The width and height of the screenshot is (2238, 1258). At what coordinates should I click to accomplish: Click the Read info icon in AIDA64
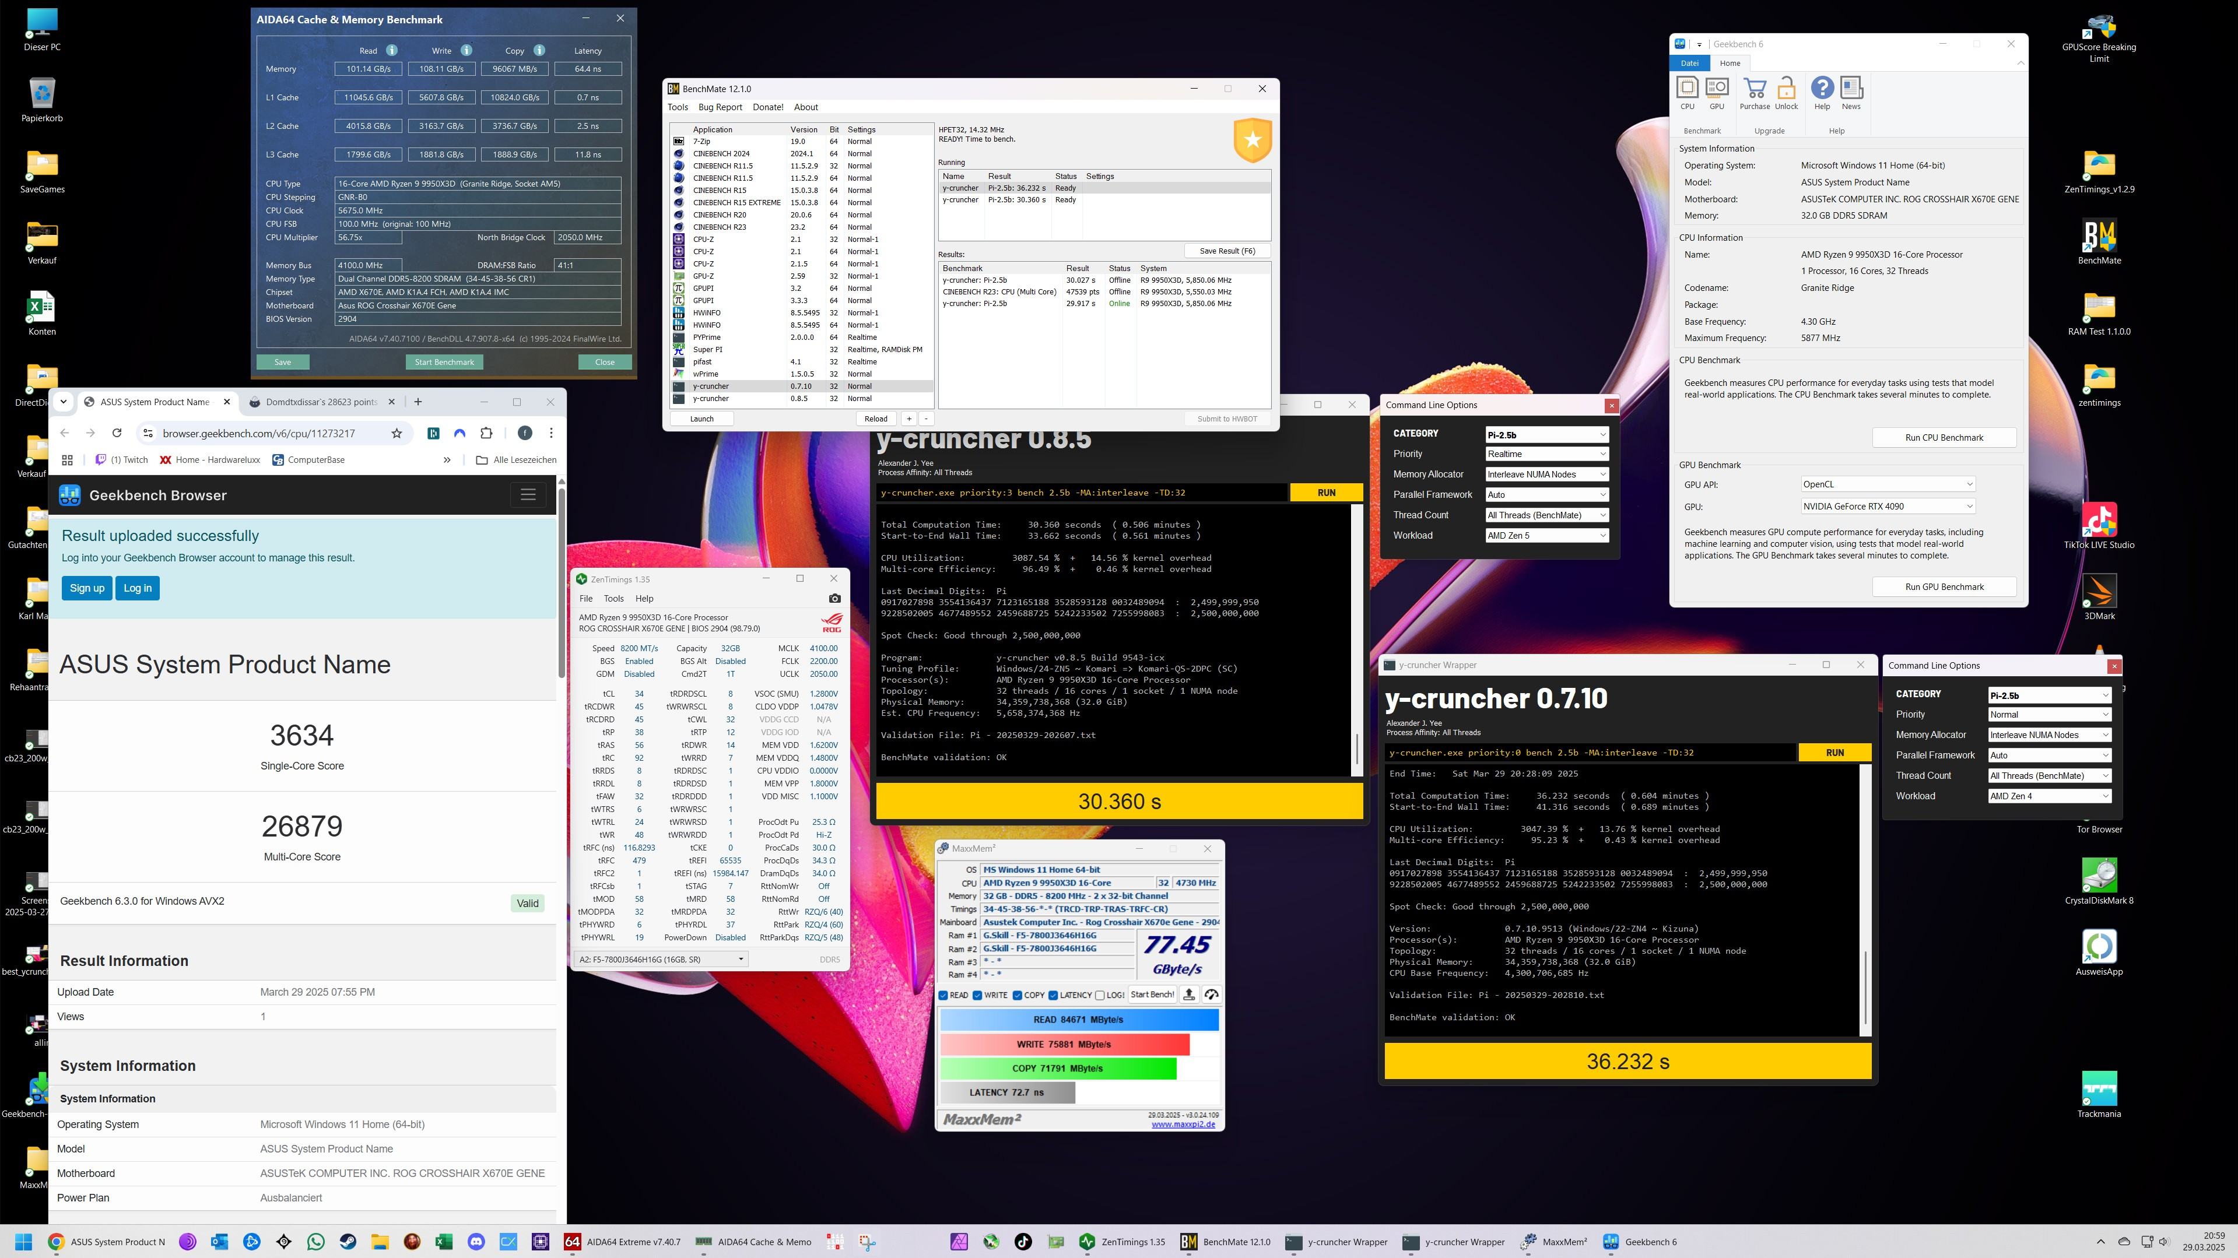click(x=392, y=50)
